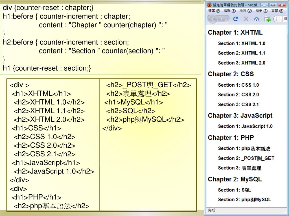Open the 檔案 (F) menu
The height and width of the screenshot is (216, 289).
tap(214, 11)
